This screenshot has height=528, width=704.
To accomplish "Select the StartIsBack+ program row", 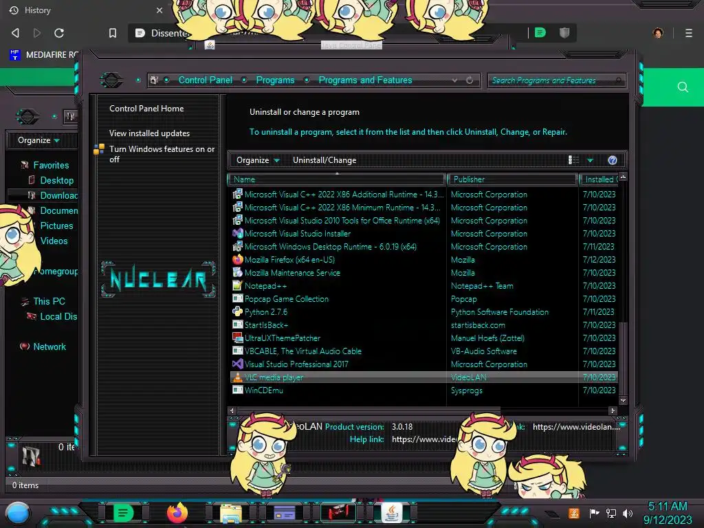I will tap(423, 325).
